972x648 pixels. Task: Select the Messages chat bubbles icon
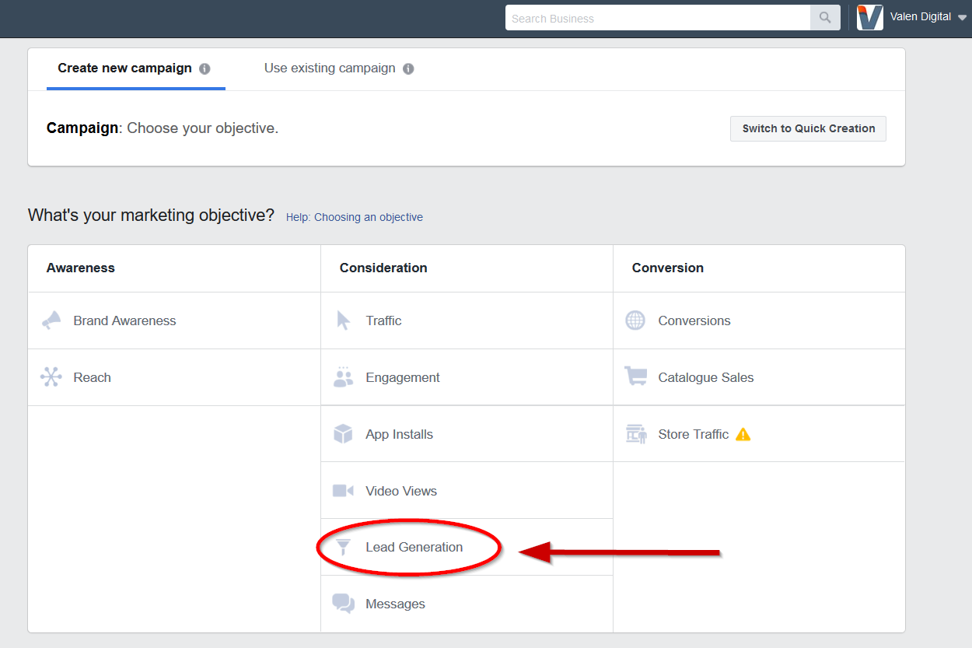coord(344,604)
